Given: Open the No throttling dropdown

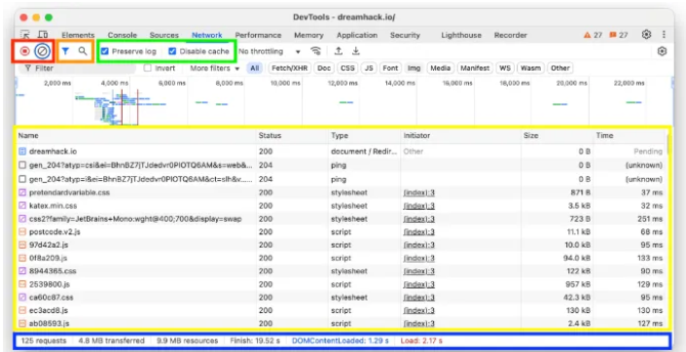Looking at the screenshot, I should (270, 52).
